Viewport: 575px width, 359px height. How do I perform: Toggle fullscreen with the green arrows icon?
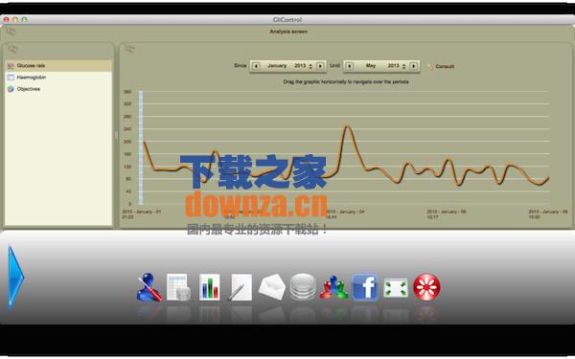396,287
